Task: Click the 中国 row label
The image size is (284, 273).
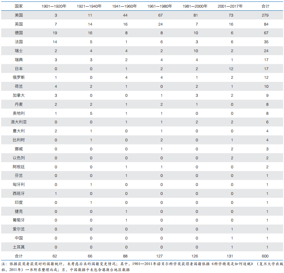Action: click(x=19, y=238)
